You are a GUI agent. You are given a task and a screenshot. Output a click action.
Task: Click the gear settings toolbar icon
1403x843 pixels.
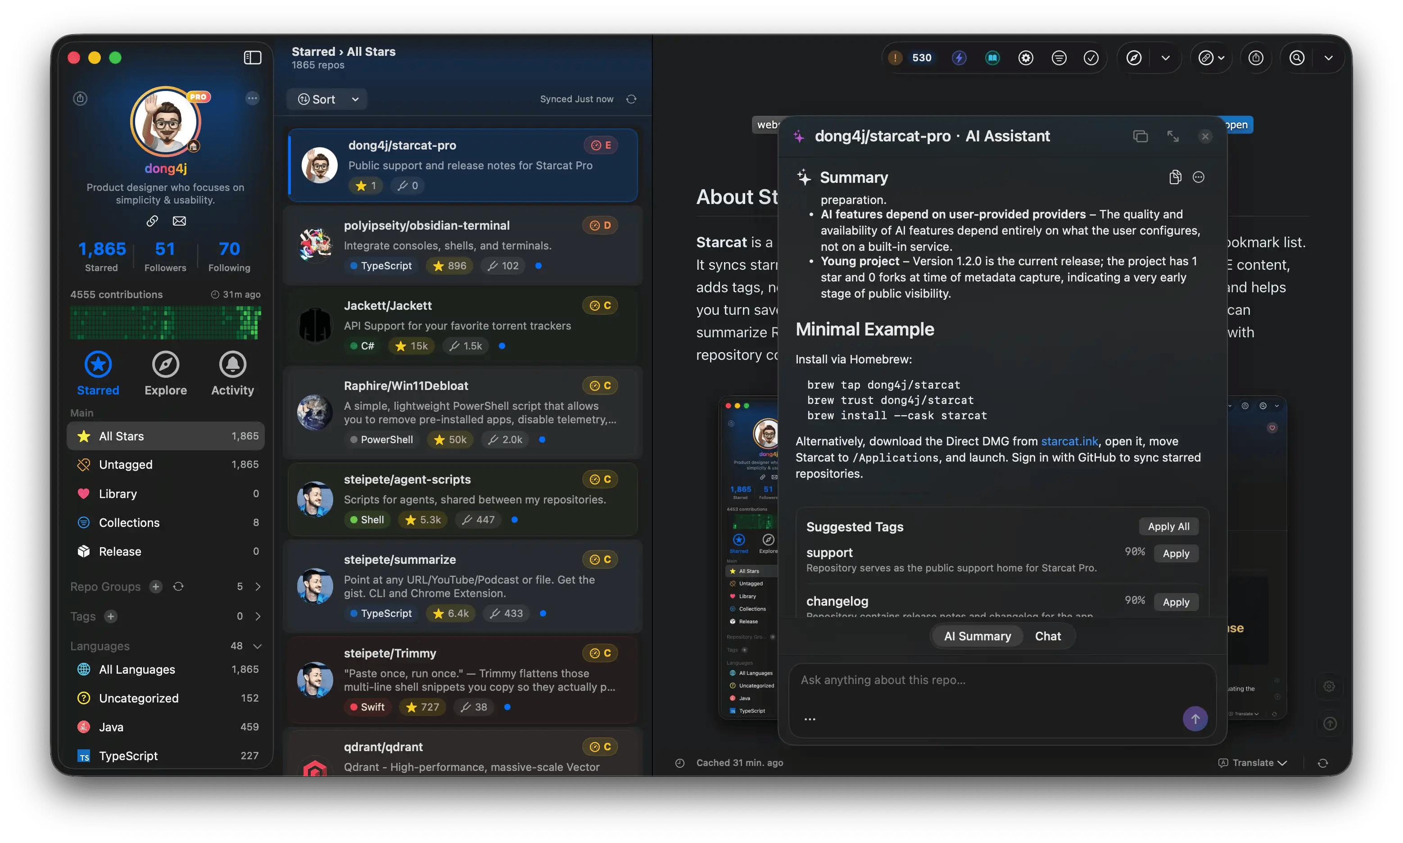tap(1025, 57)
